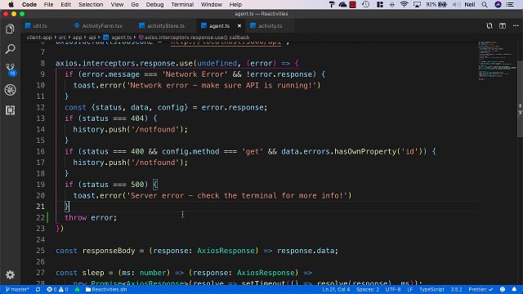Open the Search view in activity bar
The height and width of the screenshot is (294, 523).
10,49
